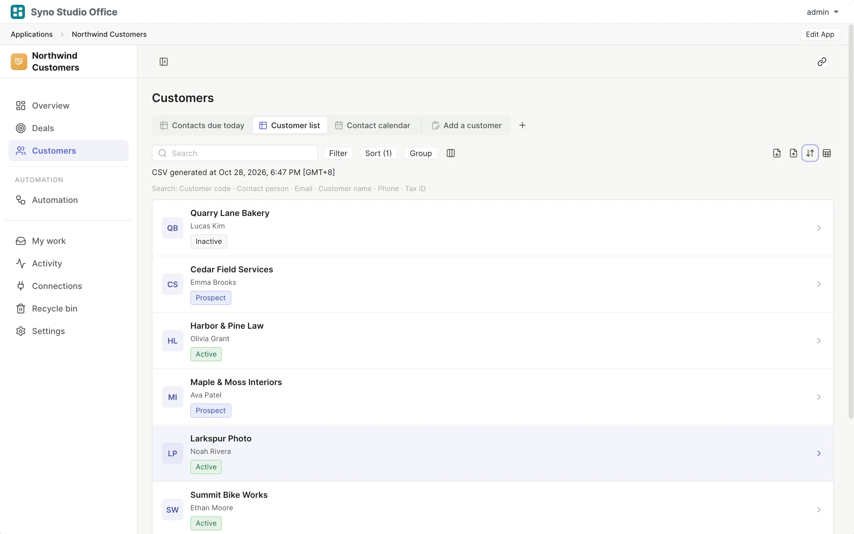The width and height of the screenshot is (854, 534).
Task: Click the CS avatar for Cedar Field Services
Action: pos(173,284)
